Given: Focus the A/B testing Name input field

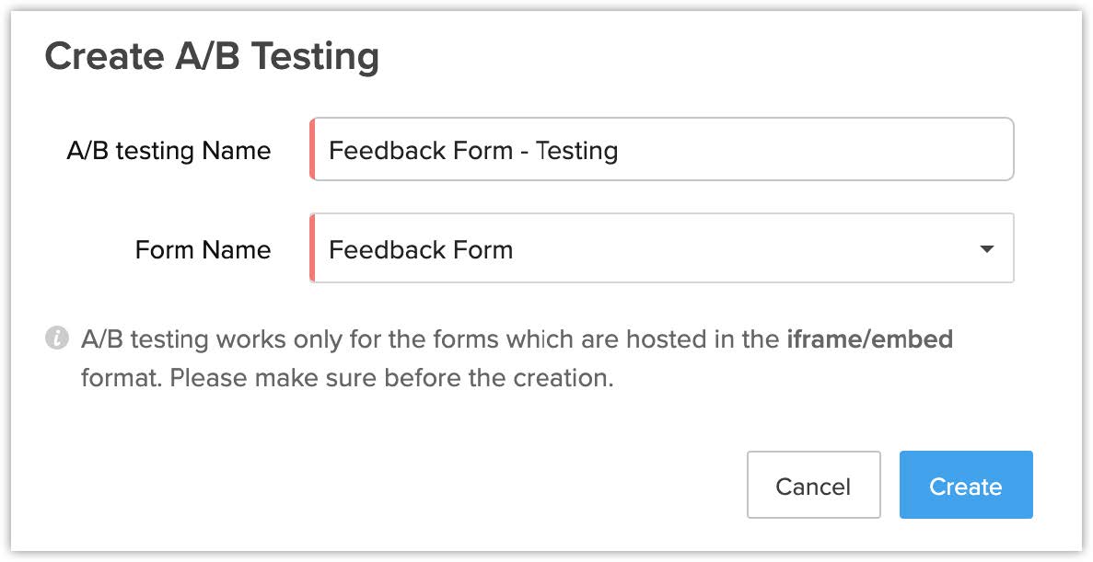Looking at the screenshot, I should (663, 149).
